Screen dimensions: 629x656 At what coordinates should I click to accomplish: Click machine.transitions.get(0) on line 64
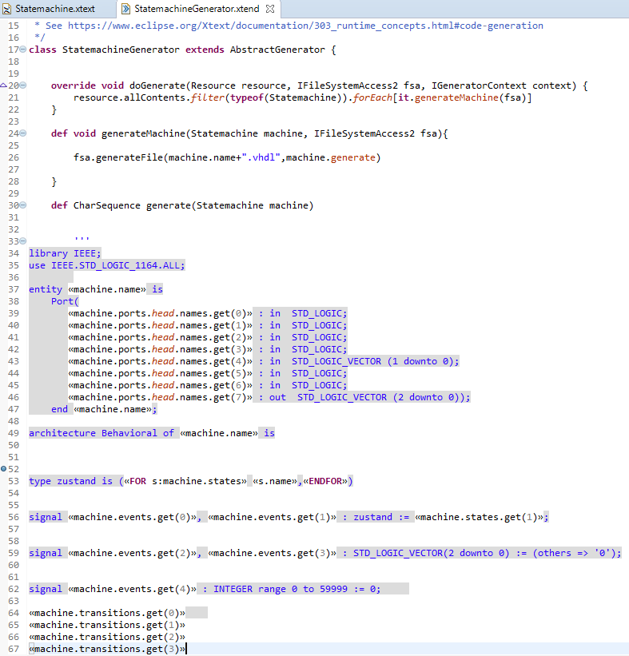point(107,613)
